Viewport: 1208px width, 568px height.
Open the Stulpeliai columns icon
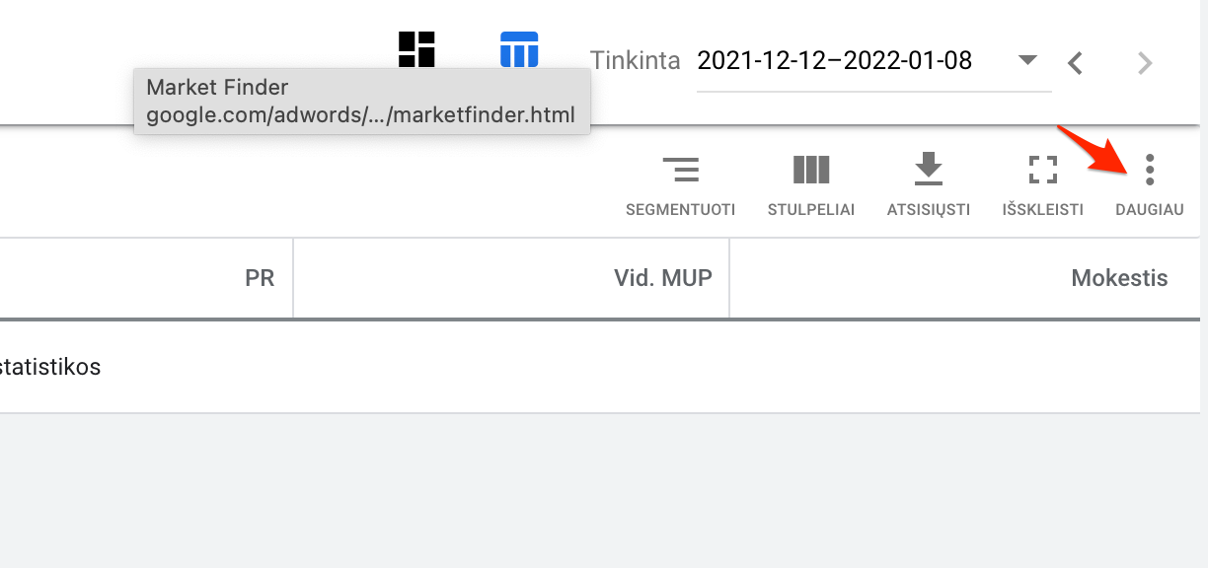pos(811,170)
